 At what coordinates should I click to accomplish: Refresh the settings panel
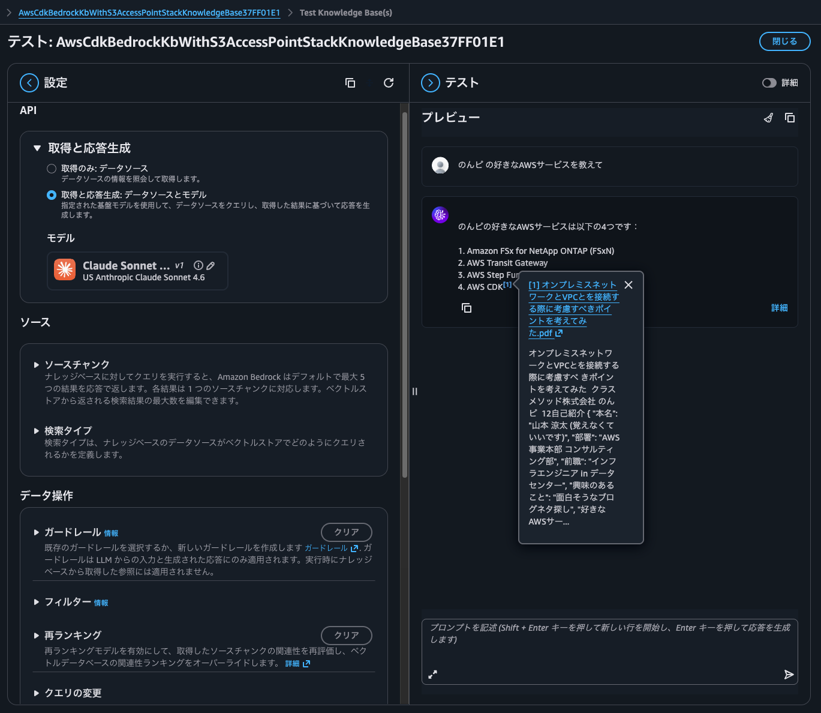point(389,83)
